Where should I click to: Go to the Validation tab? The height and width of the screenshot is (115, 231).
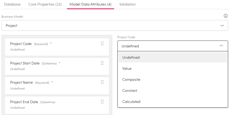pos(127,4)
